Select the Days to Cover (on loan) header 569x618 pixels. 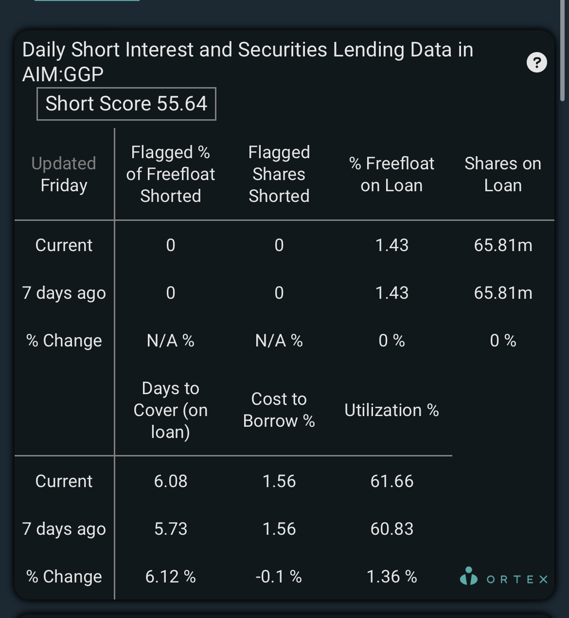pos(171,410)
